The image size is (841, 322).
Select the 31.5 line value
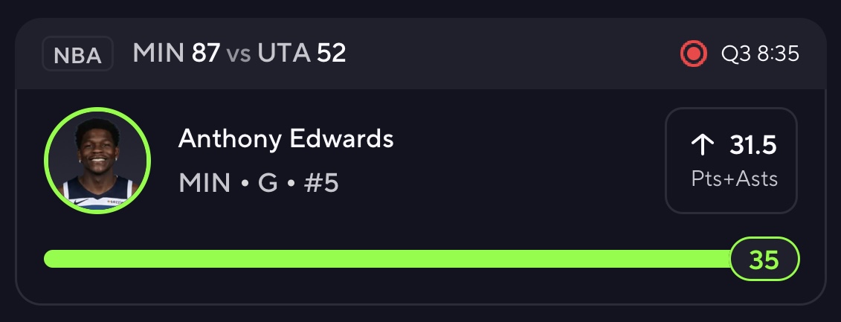pos(753,146)
